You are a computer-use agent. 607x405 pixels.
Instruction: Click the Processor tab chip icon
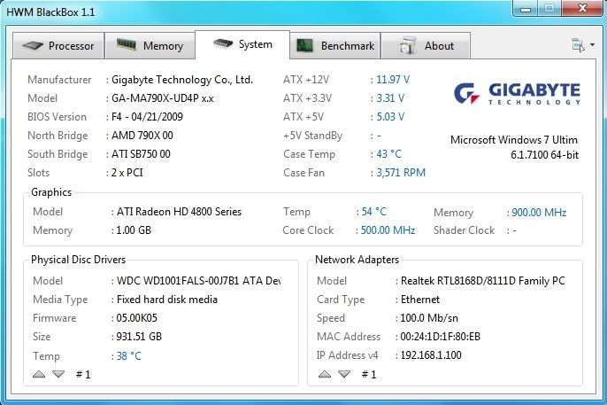click(x=32, y=46)
